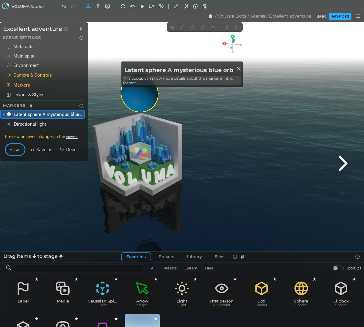Collapse the left panel with arrow
This screenshot has width=364, height=327.
click(81, 29)
